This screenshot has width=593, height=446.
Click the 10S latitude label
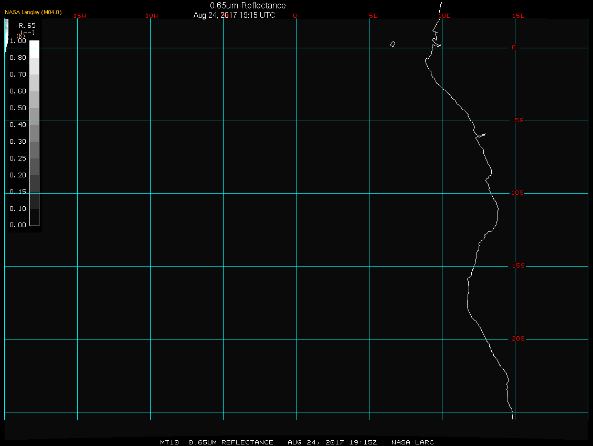point(517,193)
